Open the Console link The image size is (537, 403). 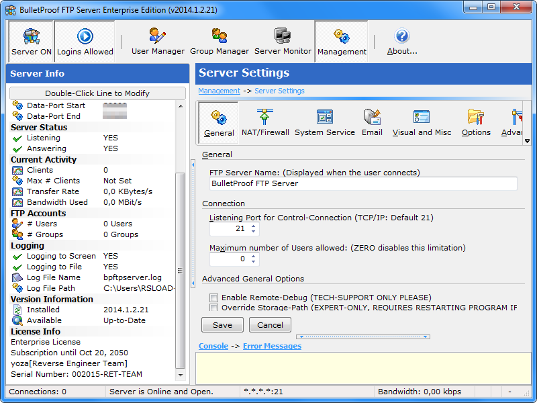[x=213, y=346]
